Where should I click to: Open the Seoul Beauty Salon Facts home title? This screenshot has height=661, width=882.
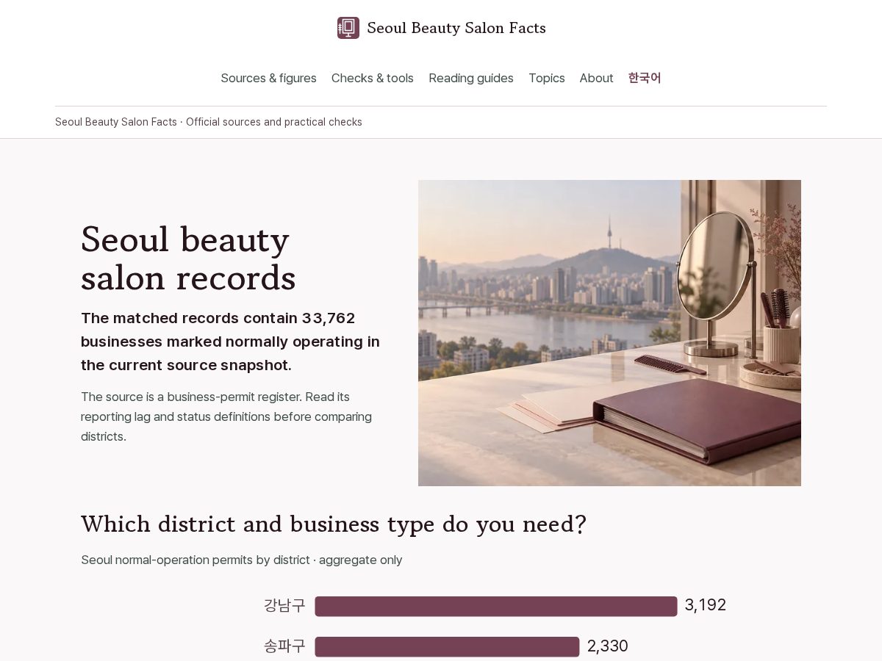point(456,28)
